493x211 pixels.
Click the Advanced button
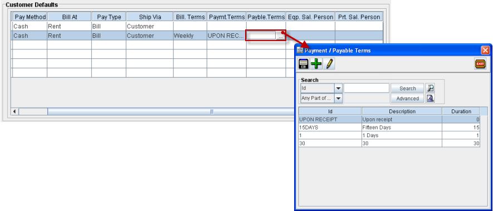tap(407, 98)
